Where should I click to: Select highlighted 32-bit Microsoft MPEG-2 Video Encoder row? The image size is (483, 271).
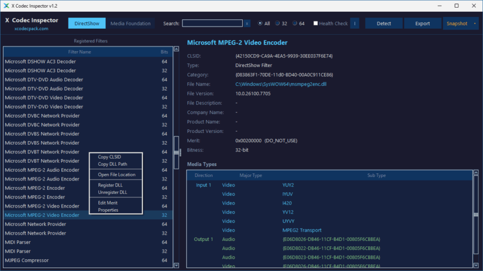click(88, 215)
